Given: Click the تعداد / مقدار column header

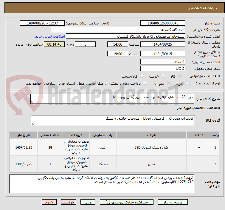Looking at the screenshot, I should [50, 135].
